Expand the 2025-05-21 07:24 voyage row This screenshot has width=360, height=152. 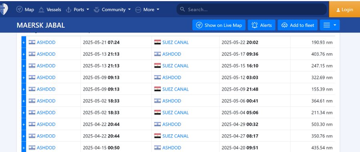(24, 42)
